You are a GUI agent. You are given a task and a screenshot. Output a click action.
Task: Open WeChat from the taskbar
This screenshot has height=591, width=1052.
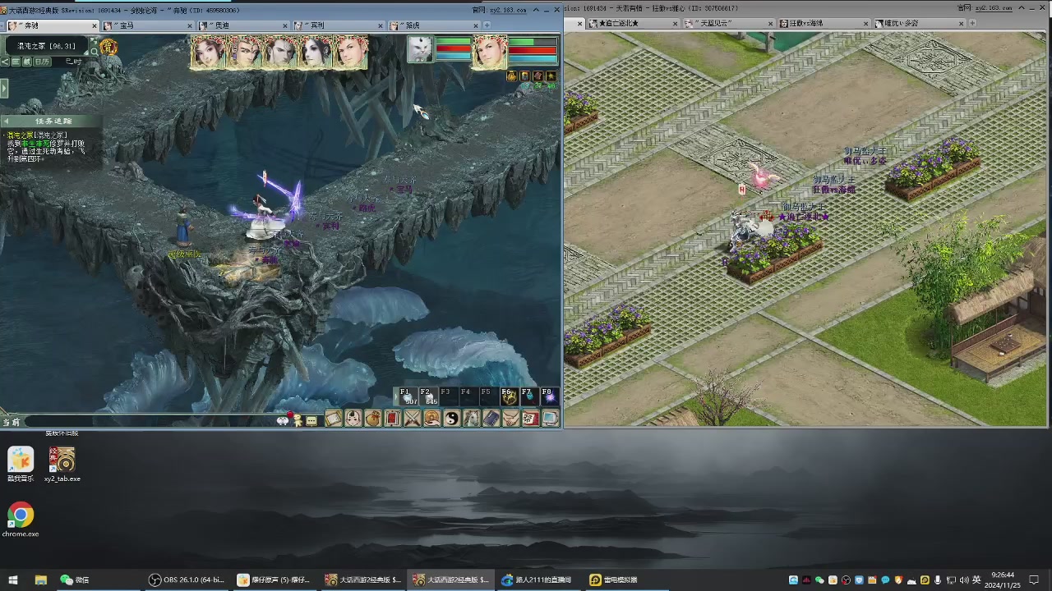pos(74,580)
